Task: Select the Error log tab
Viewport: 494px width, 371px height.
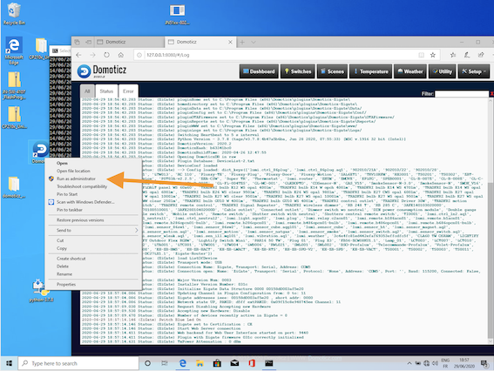Action: coord(128,91)
